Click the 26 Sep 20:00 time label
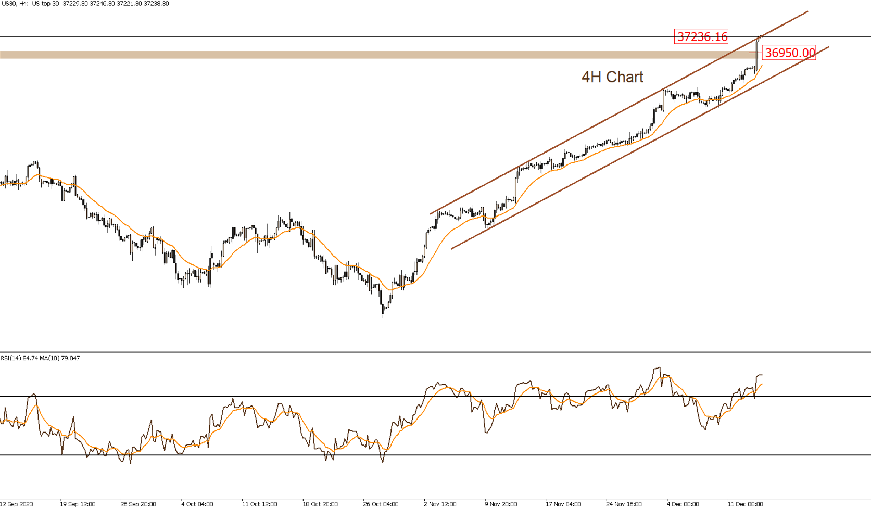This screenshot has width=871, height=508. pyautogui.click(x=138, y=504)
